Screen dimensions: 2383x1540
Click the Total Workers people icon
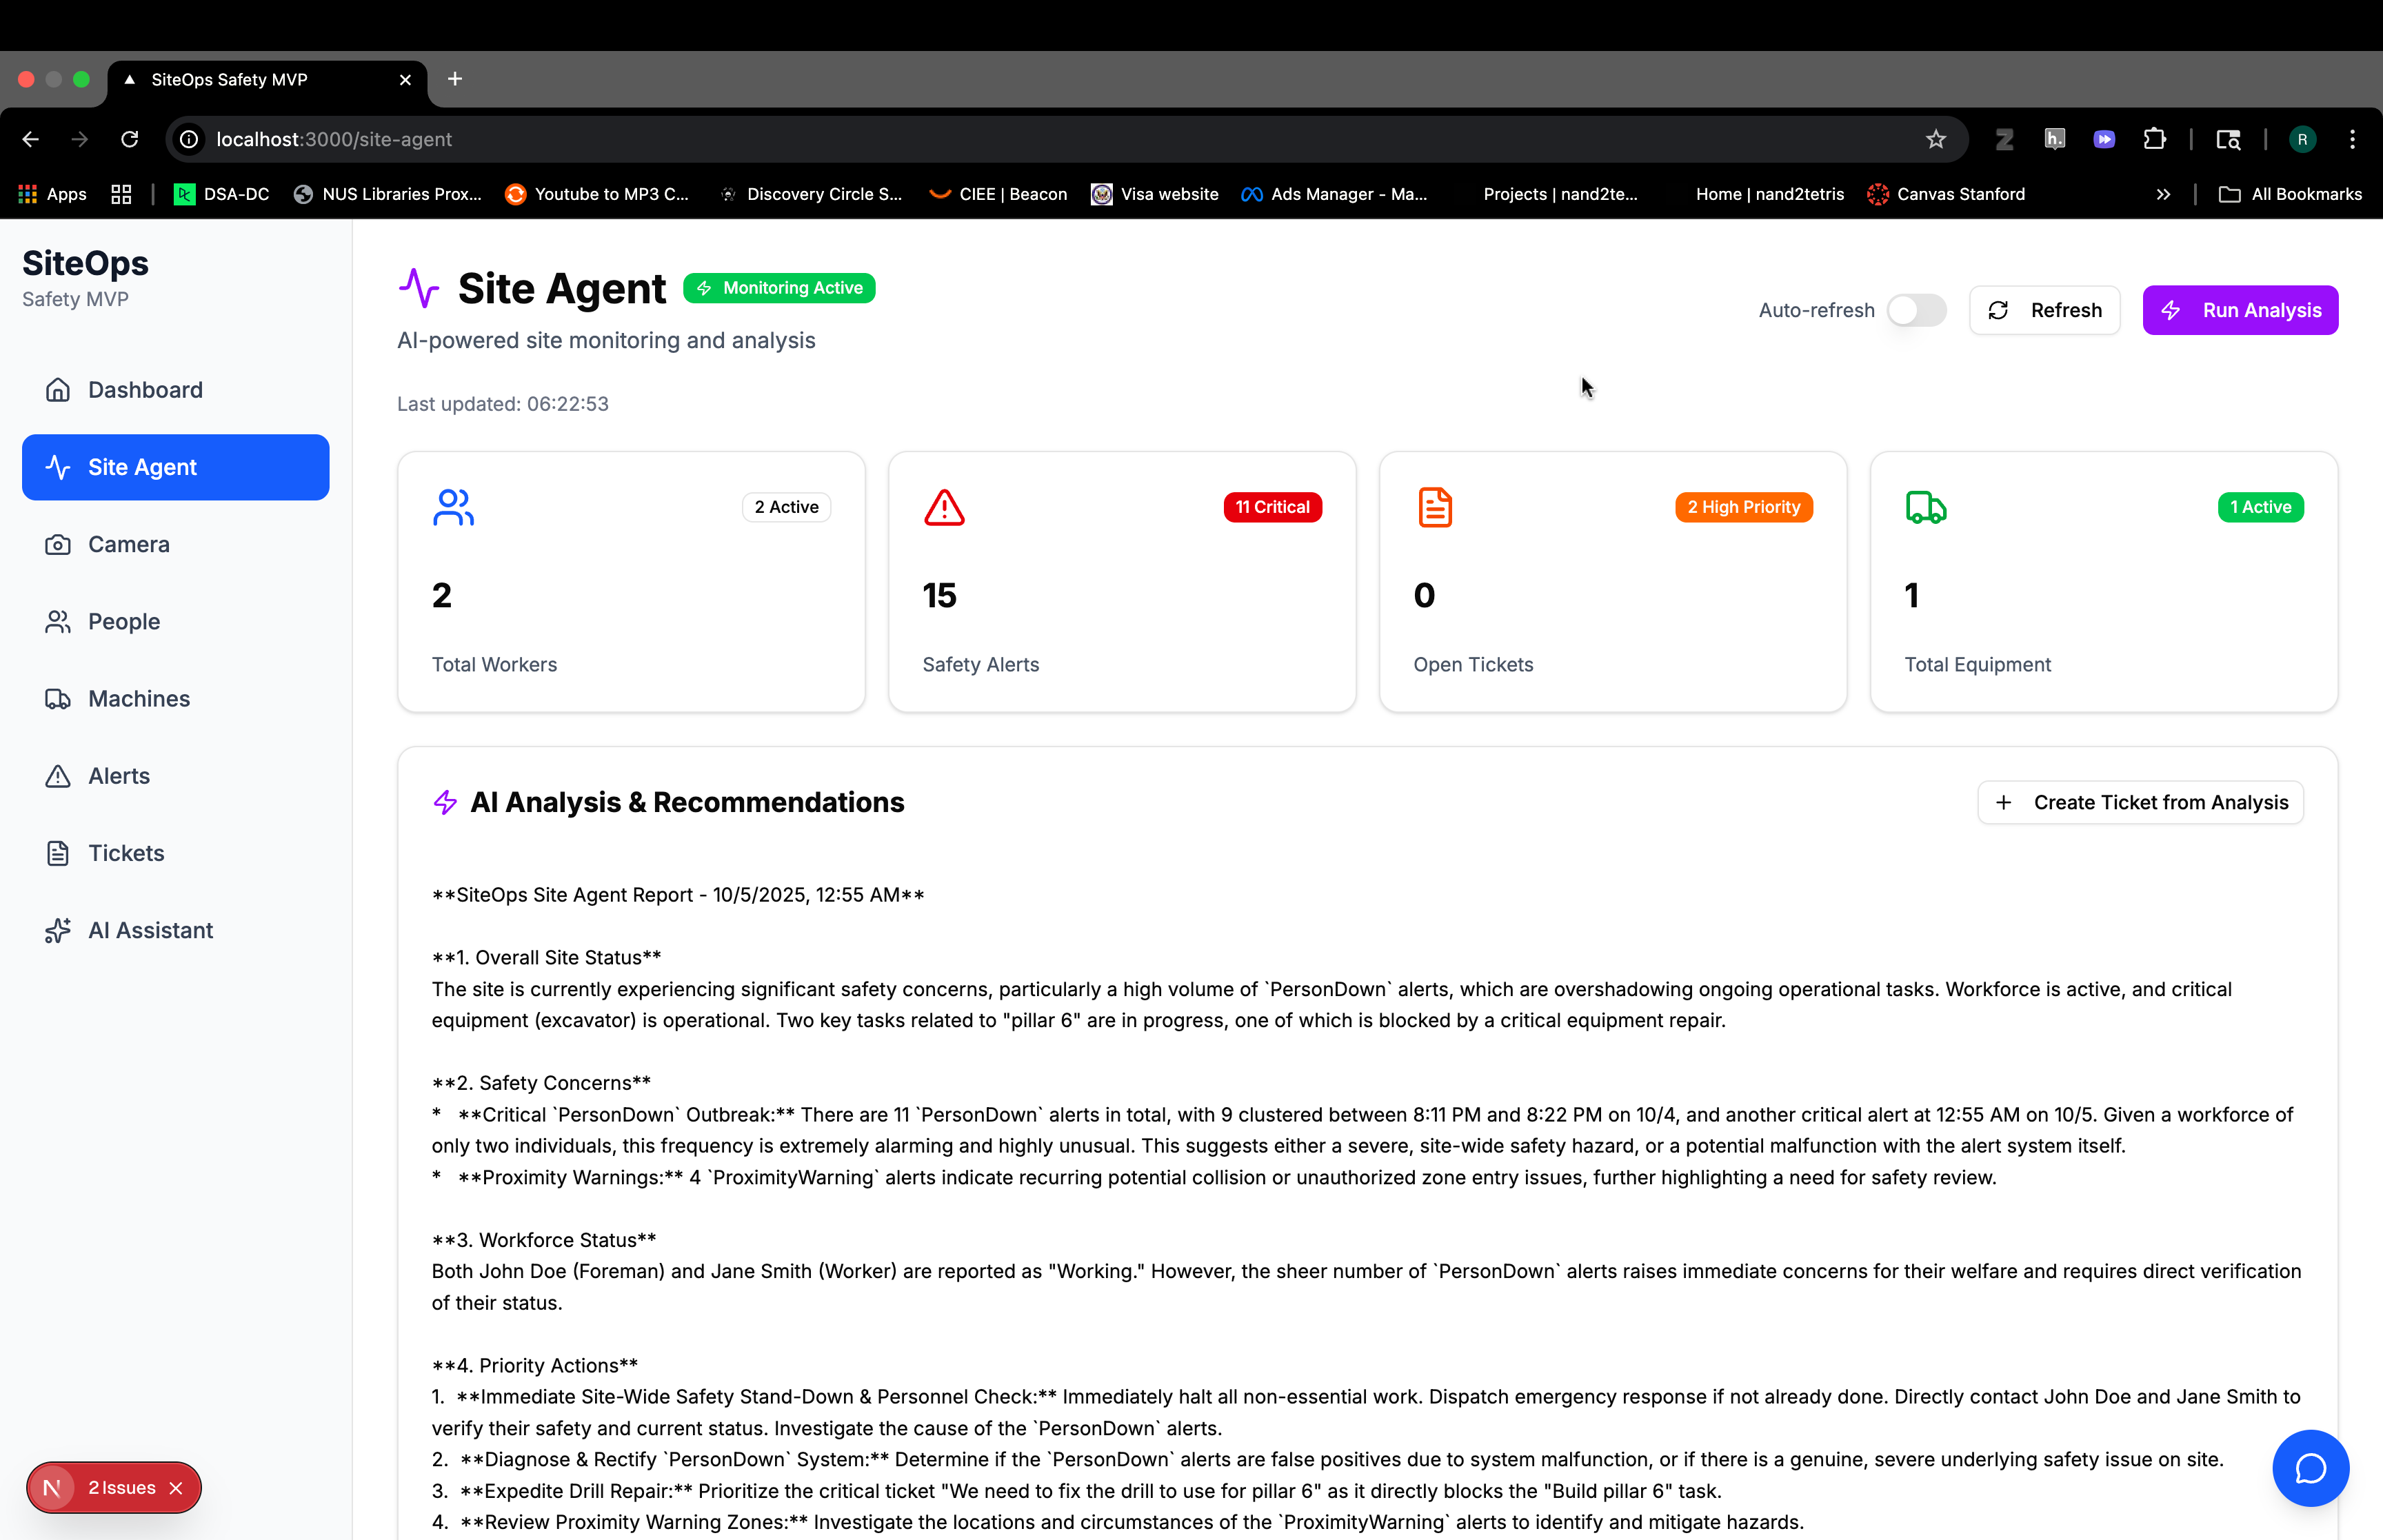coord(453,507)
